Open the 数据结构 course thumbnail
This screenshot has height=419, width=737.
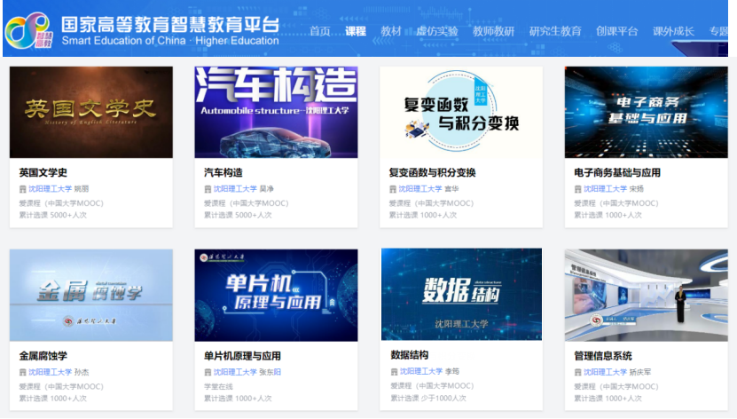pyautogui.click(x=461, y=295)
